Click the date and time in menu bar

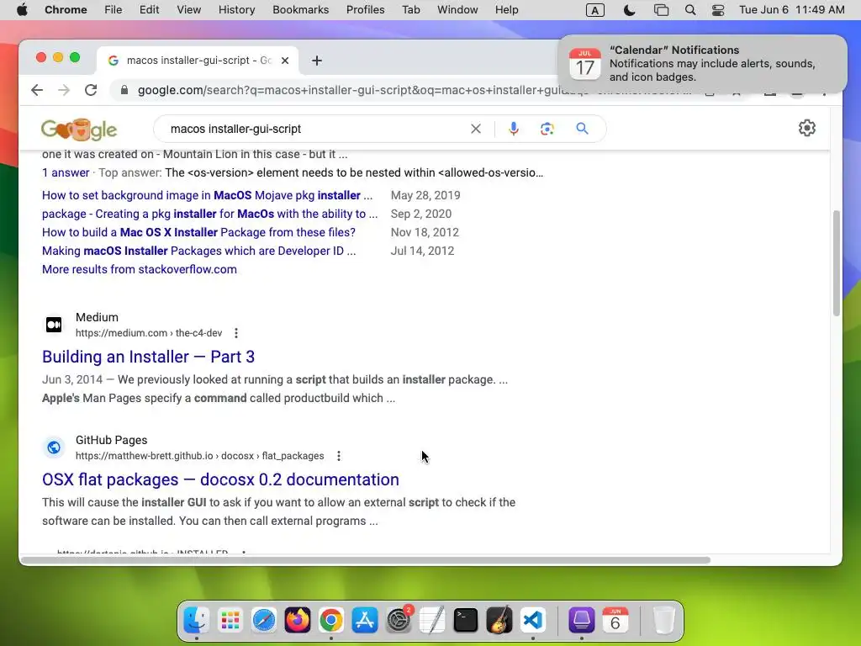pos(792,10)
